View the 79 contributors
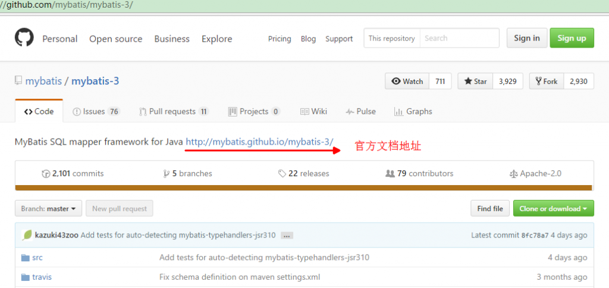Viewport: 609px width, 288px height. (419, 173)
